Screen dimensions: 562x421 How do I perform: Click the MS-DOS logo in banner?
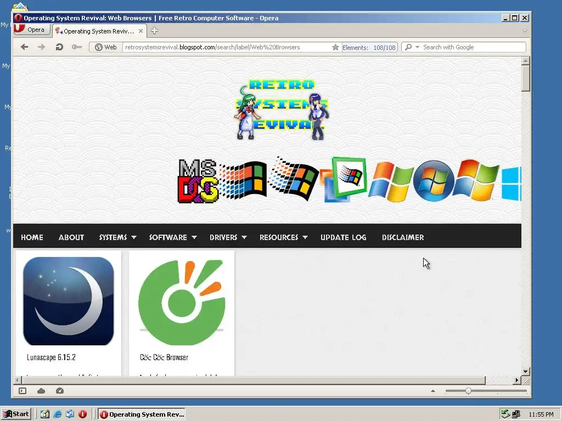pyautogui.click(x=198, y=181)
